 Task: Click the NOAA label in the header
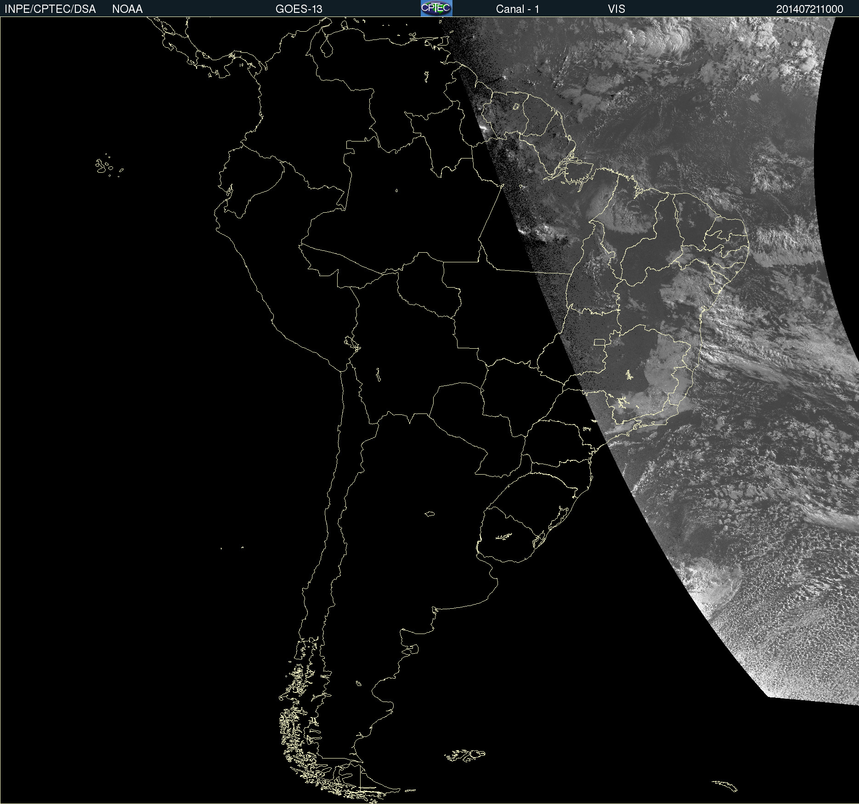pyautogui.click(x=127, y=9)
